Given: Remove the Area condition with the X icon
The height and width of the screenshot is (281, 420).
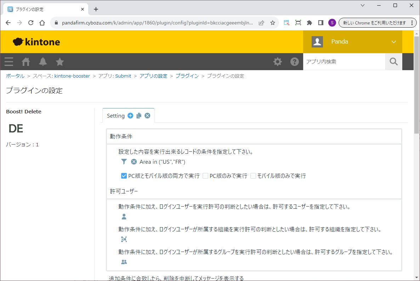Looking at the screenshot, I should pos(134,162).
